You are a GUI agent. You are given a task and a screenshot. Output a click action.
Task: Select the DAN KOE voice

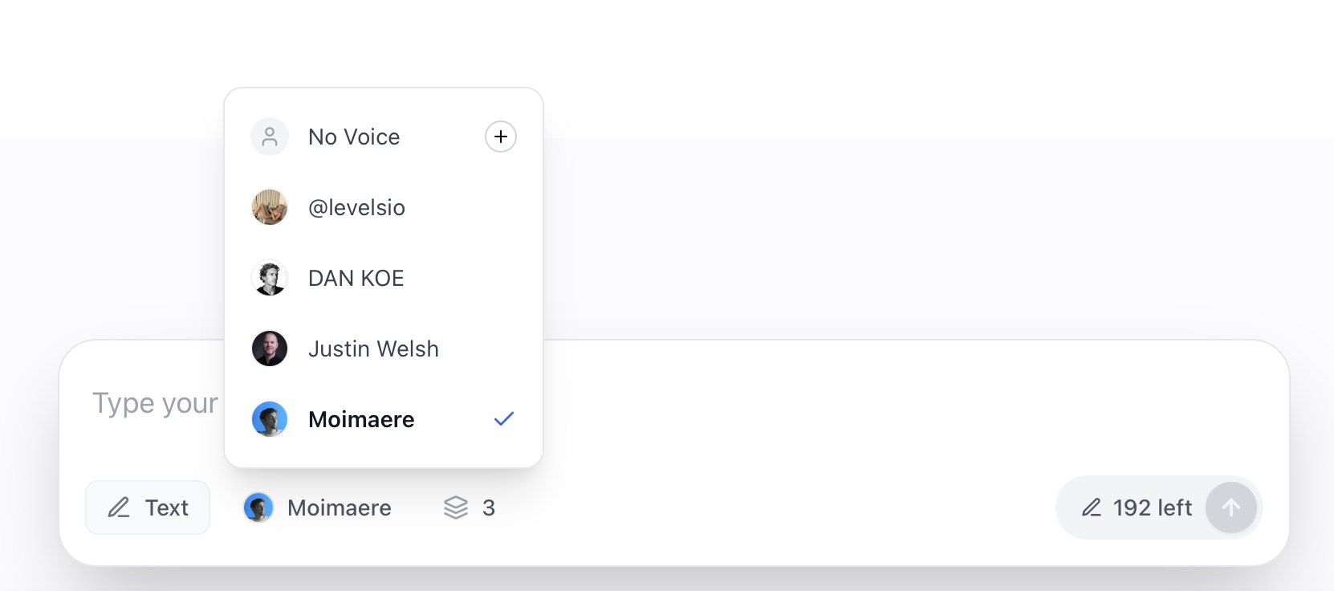tap(356, 278)
